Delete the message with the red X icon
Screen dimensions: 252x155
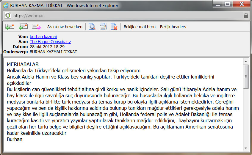click(x=114, y=26)
